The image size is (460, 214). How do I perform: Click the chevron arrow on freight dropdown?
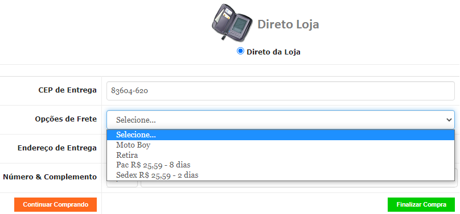pos(449,120)
